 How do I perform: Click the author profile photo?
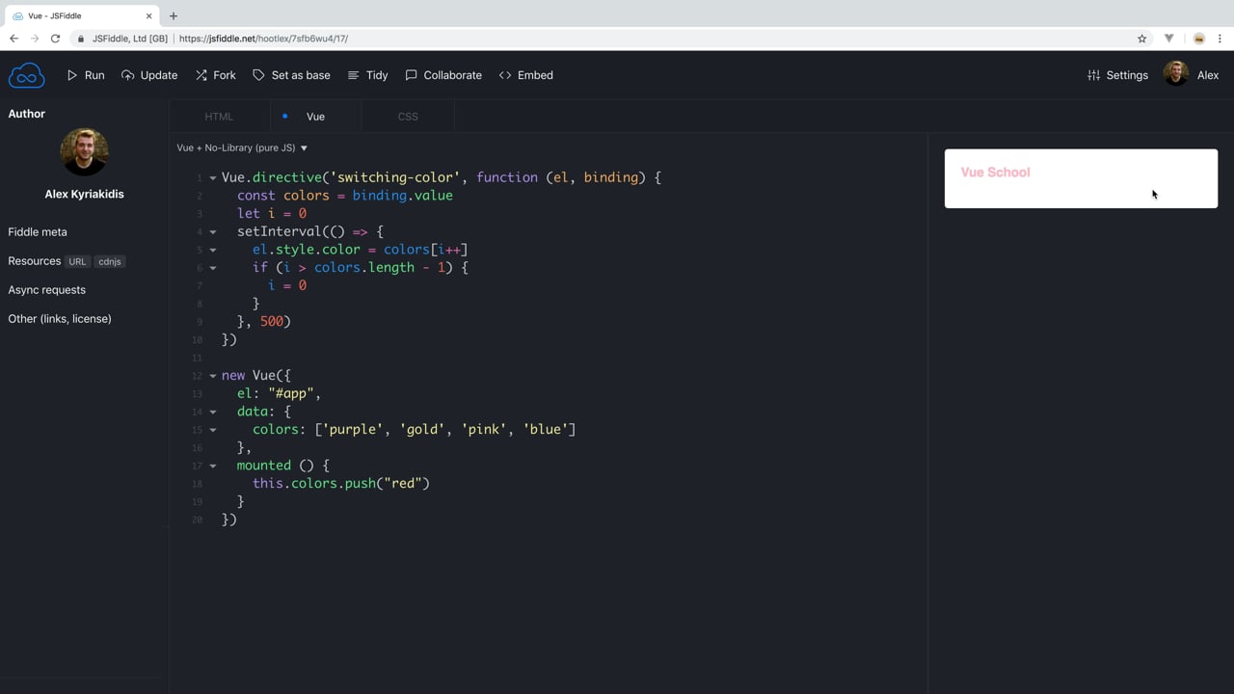[84, 152]
